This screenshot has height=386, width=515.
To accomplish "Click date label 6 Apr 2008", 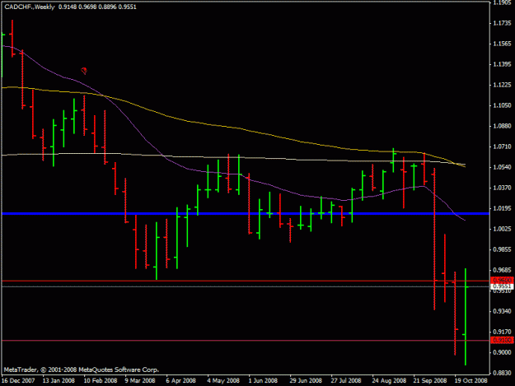I will 180,380.
